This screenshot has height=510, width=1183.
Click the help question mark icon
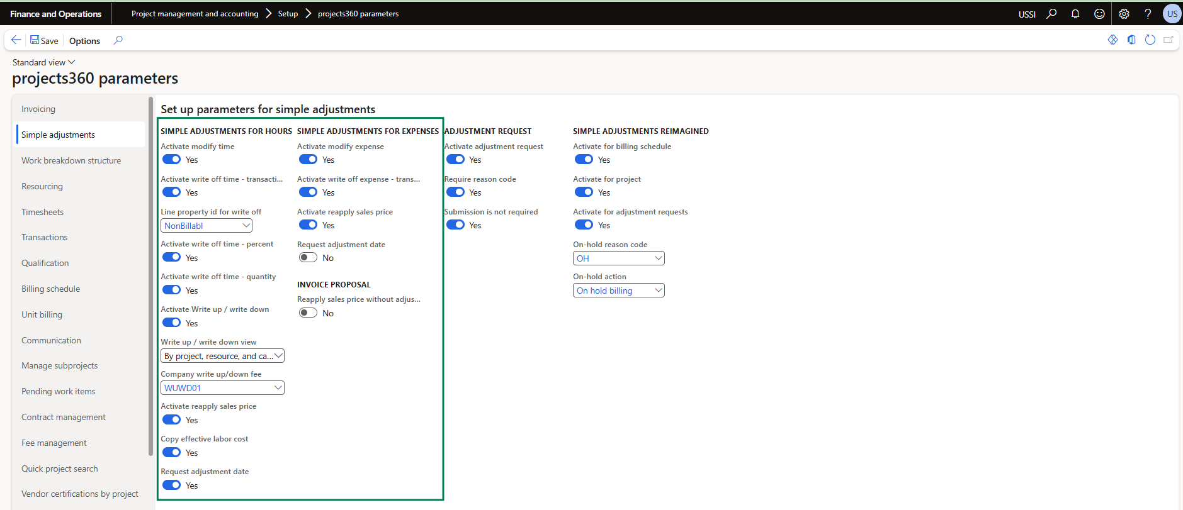tap(1148, 14)
